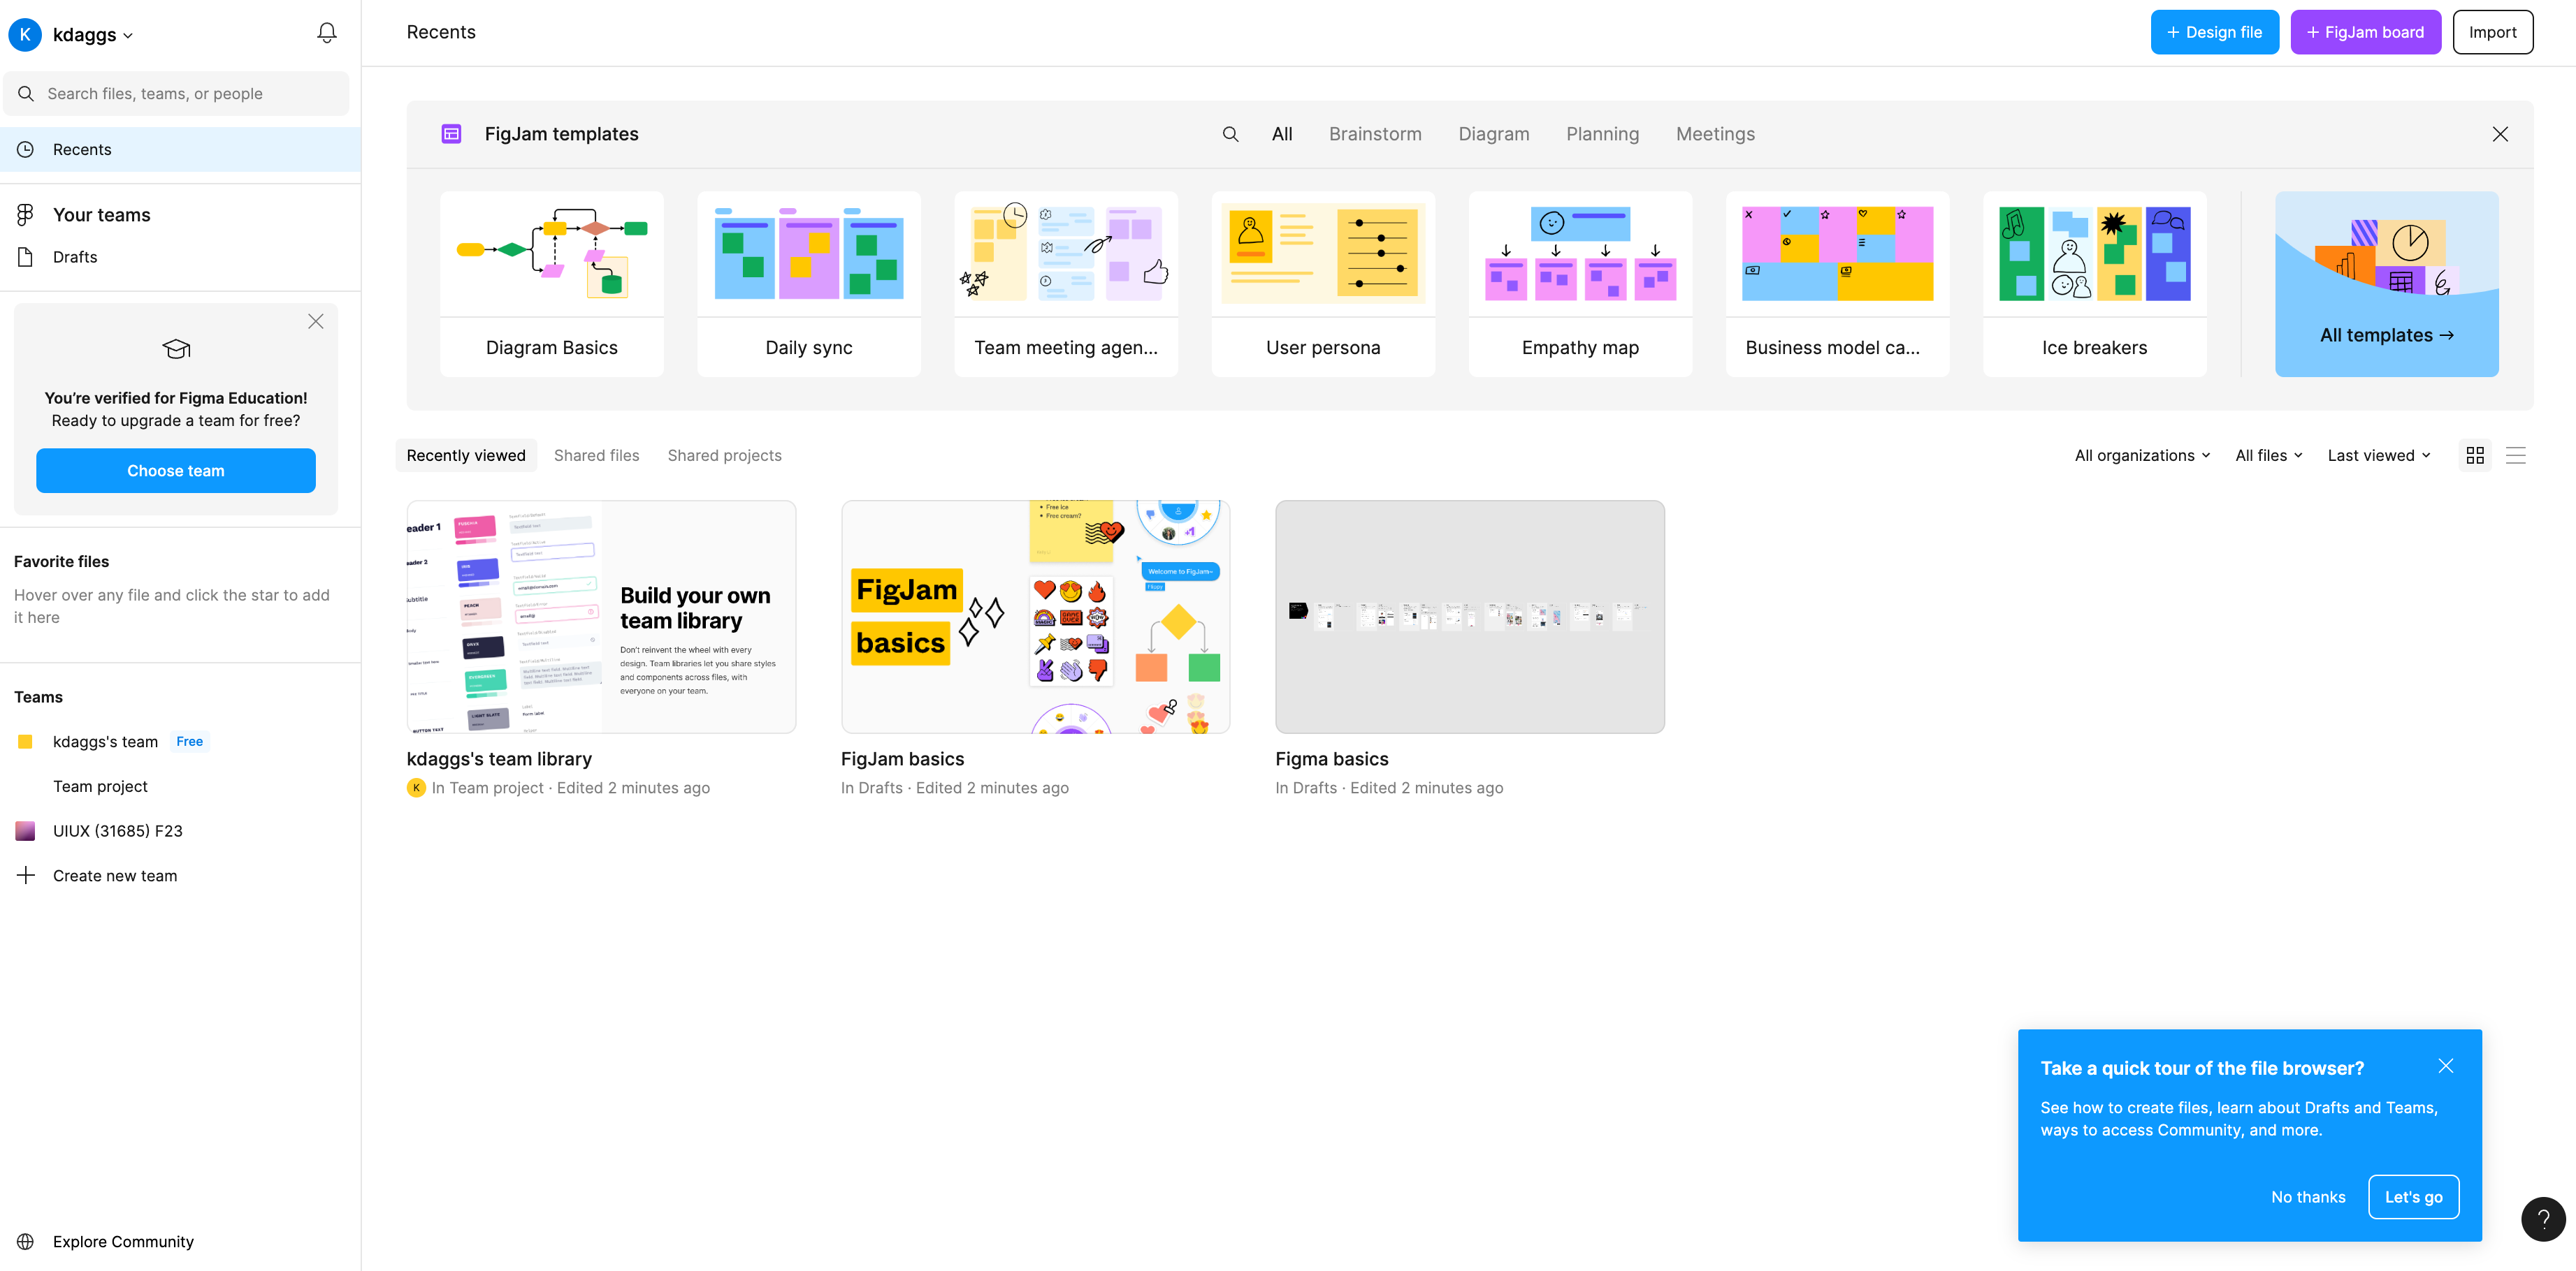Open the Business model canvas template
2576x1271 pixels.
point(1838,284)
